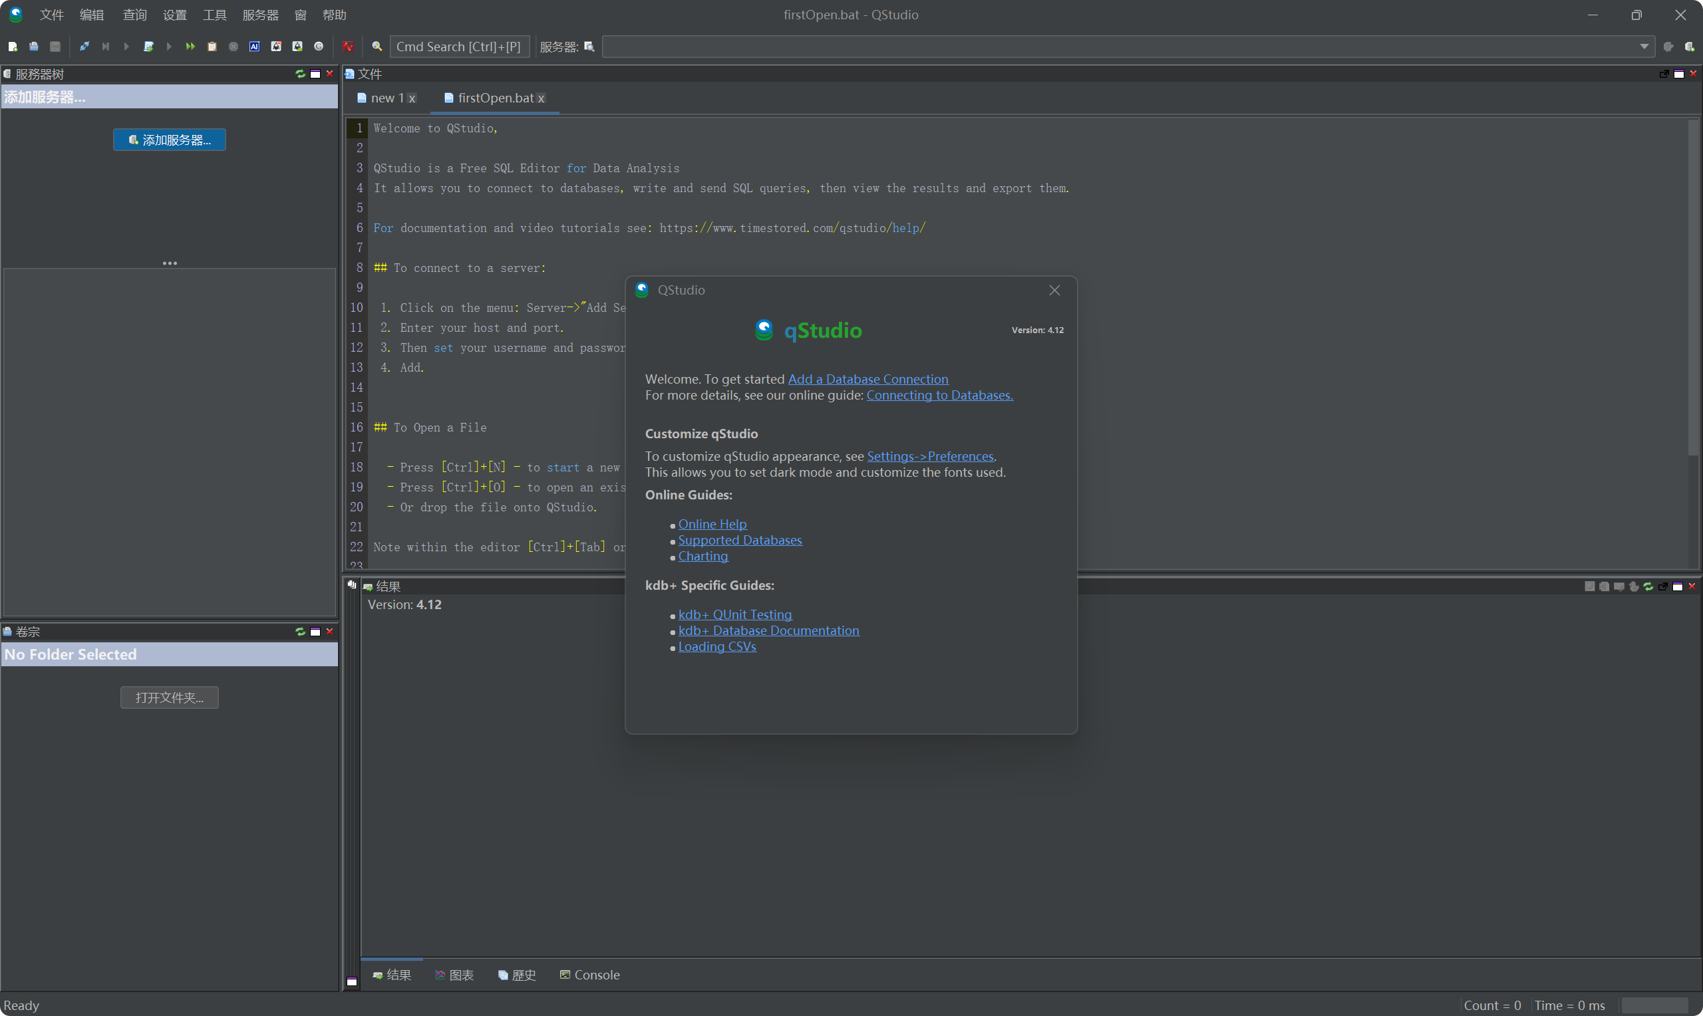Click the server connect plug icon
1703x1016 pixels.
[x=85, y=46]
